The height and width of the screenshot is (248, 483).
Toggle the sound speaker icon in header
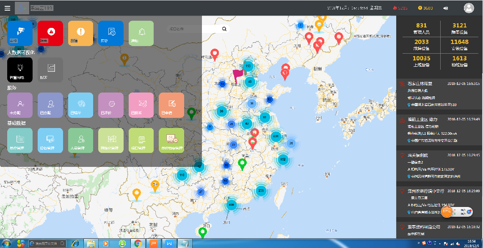pos(445,8)
